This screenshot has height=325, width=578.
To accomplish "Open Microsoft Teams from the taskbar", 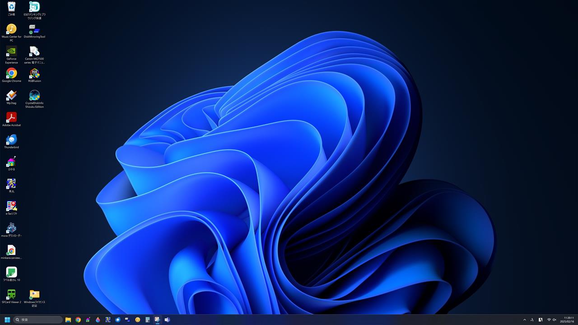I will tap(167, 320).
